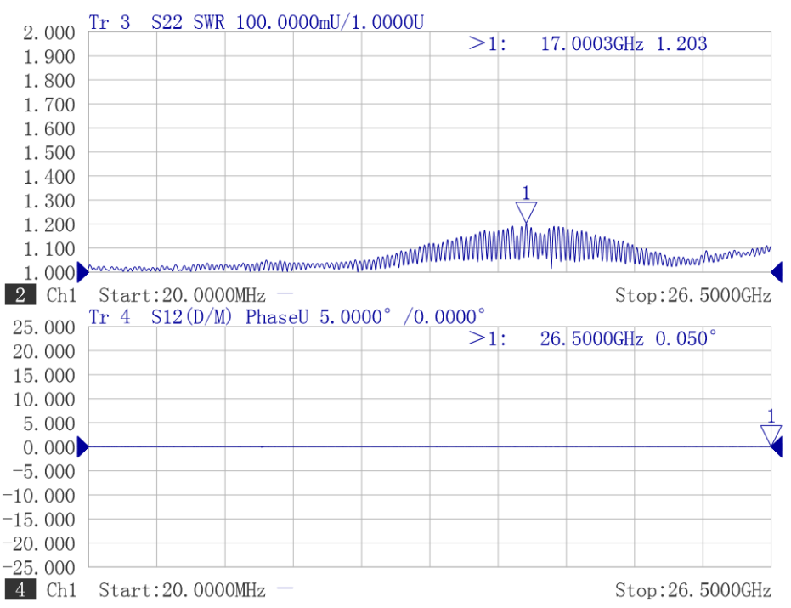Click right reference level arrow on SWR plot
Screen dimensions: 791x608
click(x=777, y=273)
